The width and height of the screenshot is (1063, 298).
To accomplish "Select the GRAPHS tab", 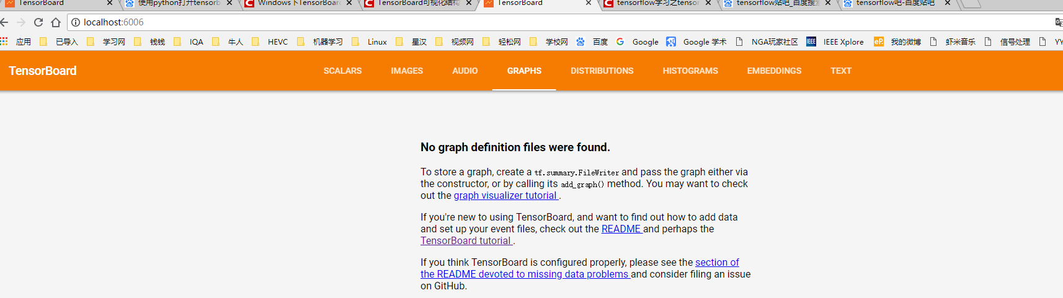I will pos(524,71).
